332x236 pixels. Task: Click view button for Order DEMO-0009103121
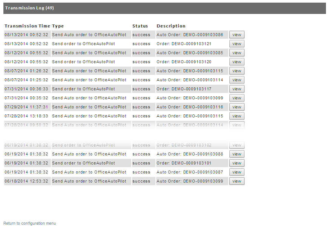tap(237, 44)
